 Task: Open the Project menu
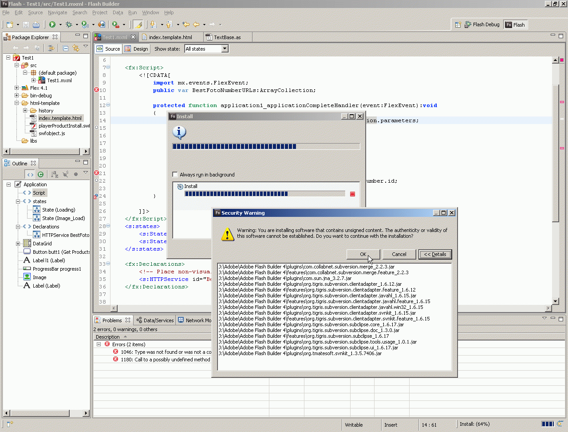coord(99,12)
